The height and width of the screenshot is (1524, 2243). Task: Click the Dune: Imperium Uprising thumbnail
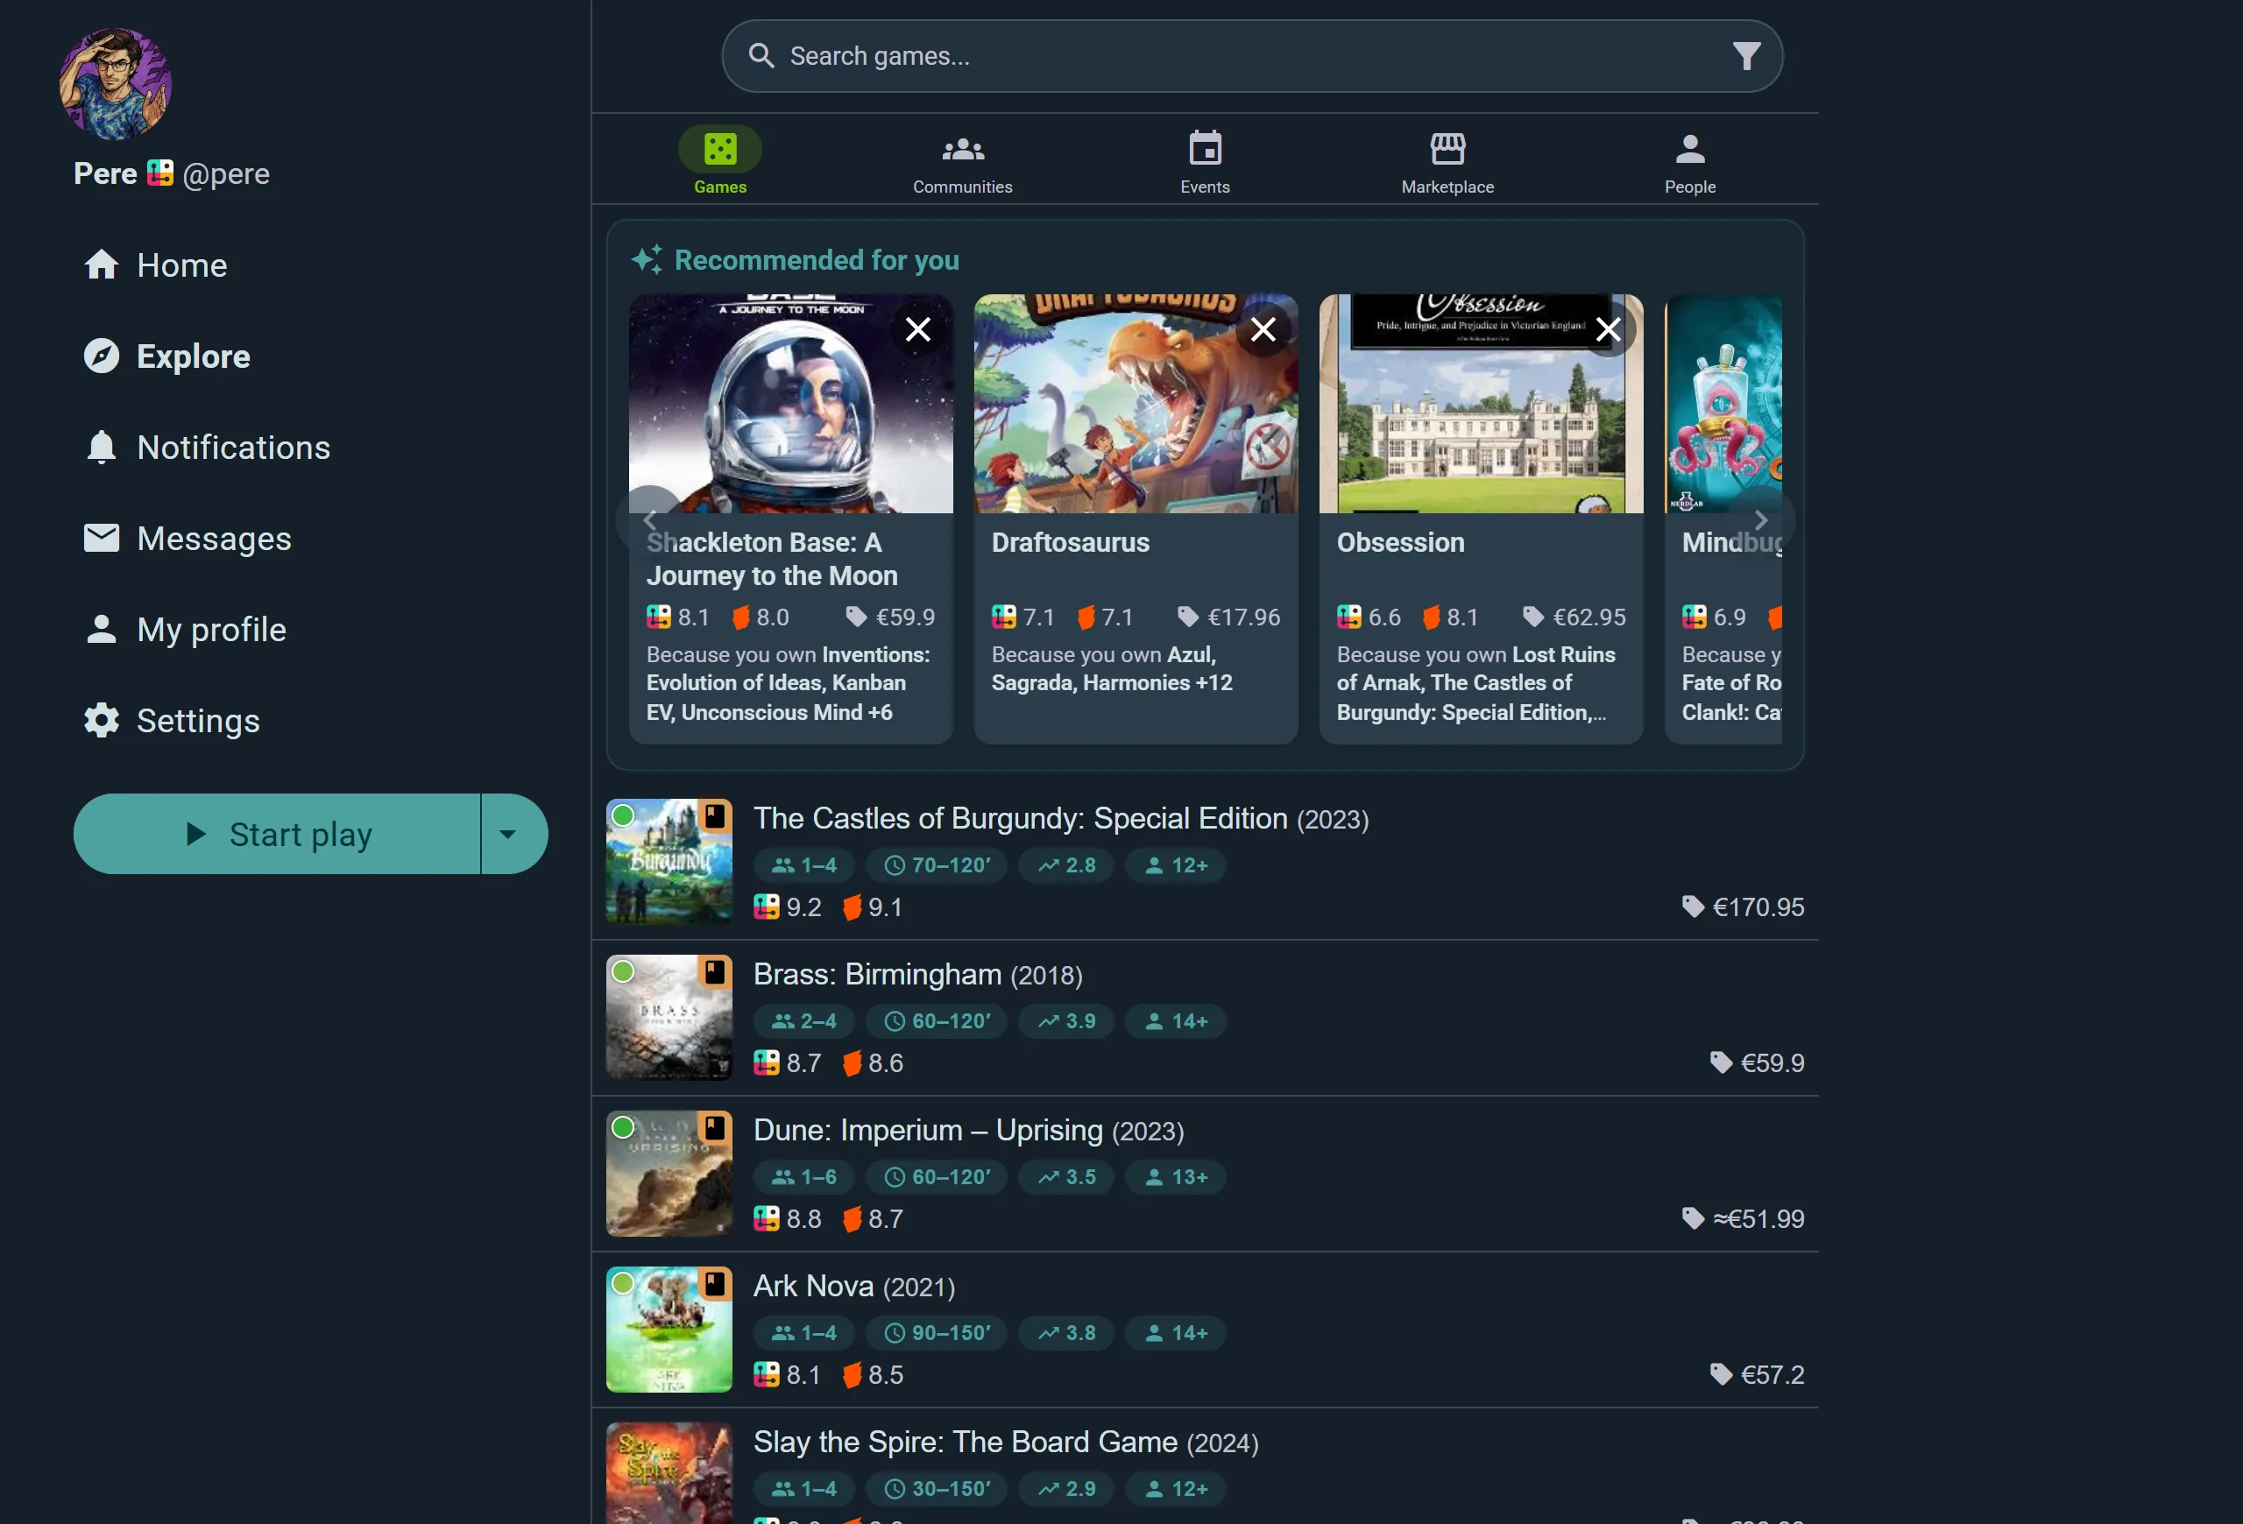tap(669, 1173)
